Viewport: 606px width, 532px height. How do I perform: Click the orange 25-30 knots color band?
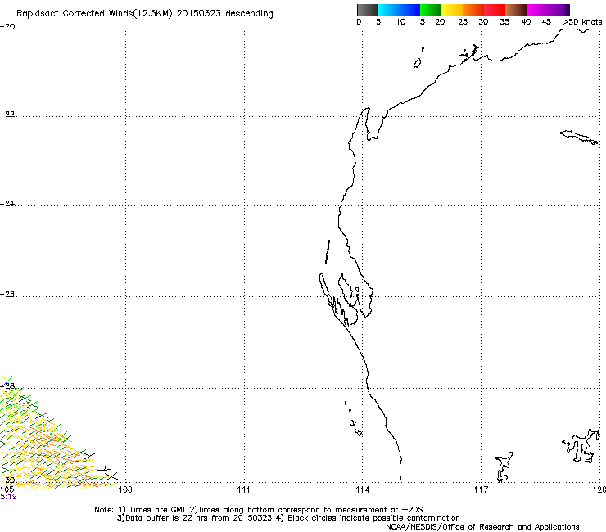coord(473,10)
